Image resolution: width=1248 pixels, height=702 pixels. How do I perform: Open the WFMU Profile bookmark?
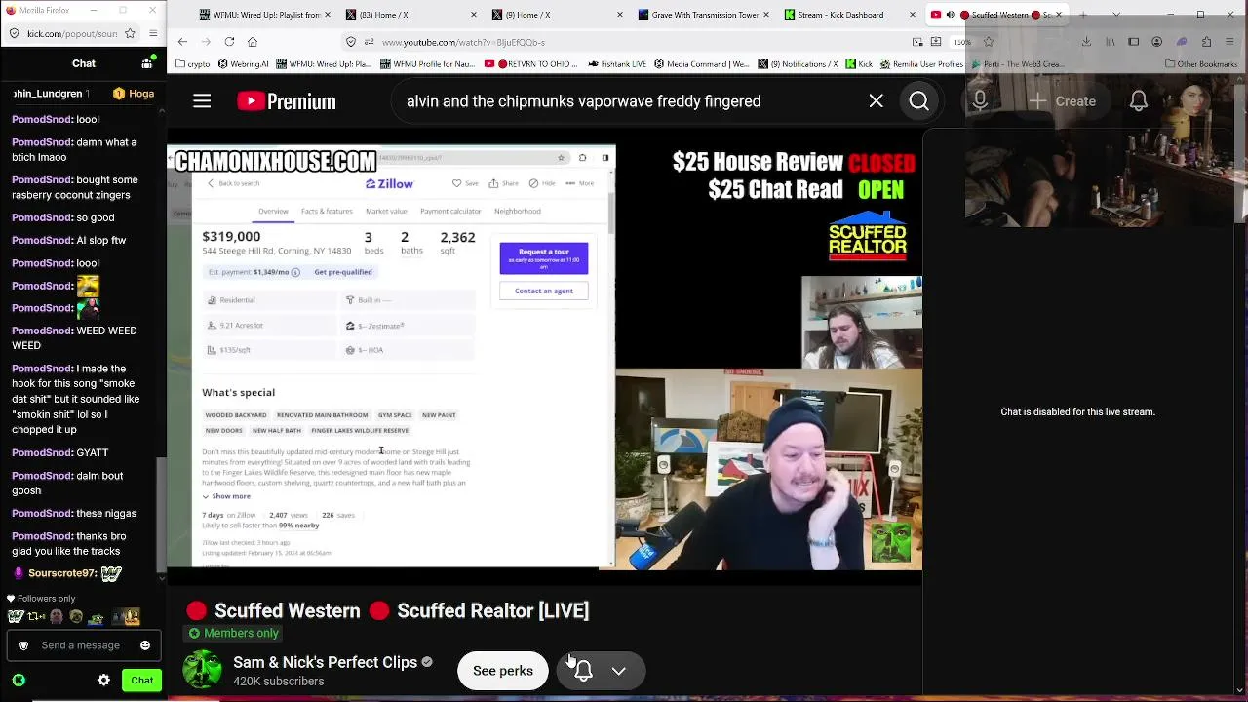[426, 64]
